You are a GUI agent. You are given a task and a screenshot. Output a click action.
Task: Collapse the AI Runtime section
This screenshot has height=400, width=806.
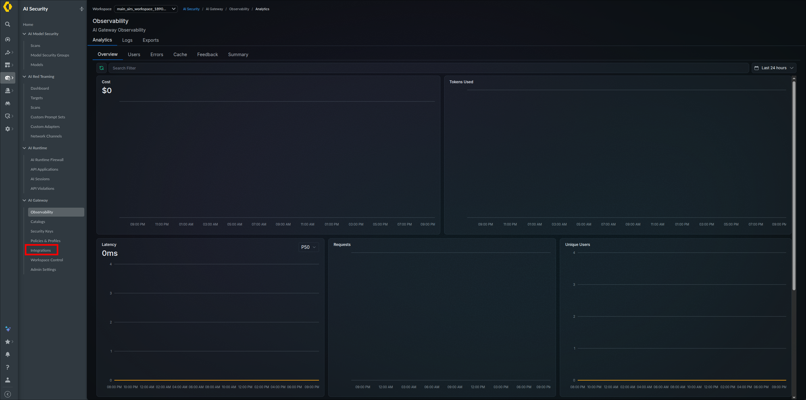[24, 148]
